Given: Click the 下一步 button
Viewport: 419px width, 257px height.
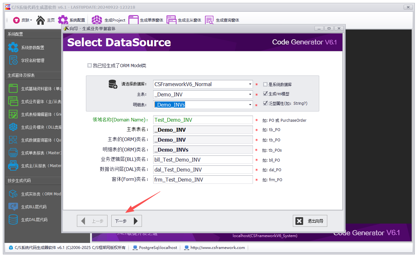Looking at the screenshot, I should pos(126,221).
